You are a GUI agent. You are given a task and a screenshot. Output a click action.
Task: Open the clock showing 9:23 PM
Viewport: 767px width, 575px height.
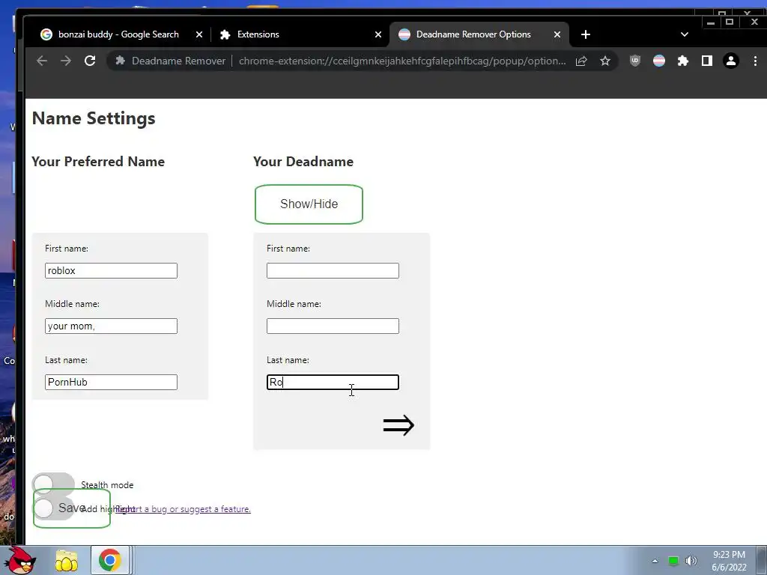pos(729,561)
